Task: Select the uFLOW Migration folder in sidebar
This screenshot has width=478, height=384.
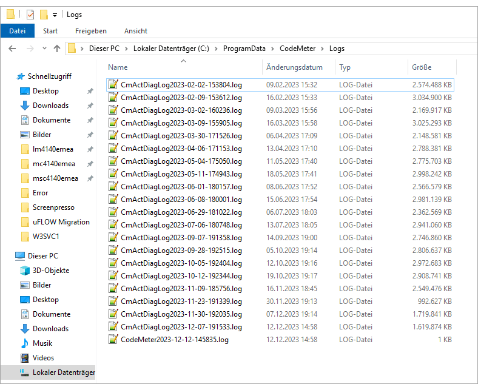Action: [x=61, y=222]
